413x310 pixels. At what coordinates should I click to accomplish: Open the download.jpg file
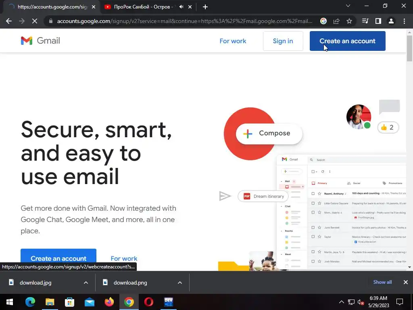[35, 283]
